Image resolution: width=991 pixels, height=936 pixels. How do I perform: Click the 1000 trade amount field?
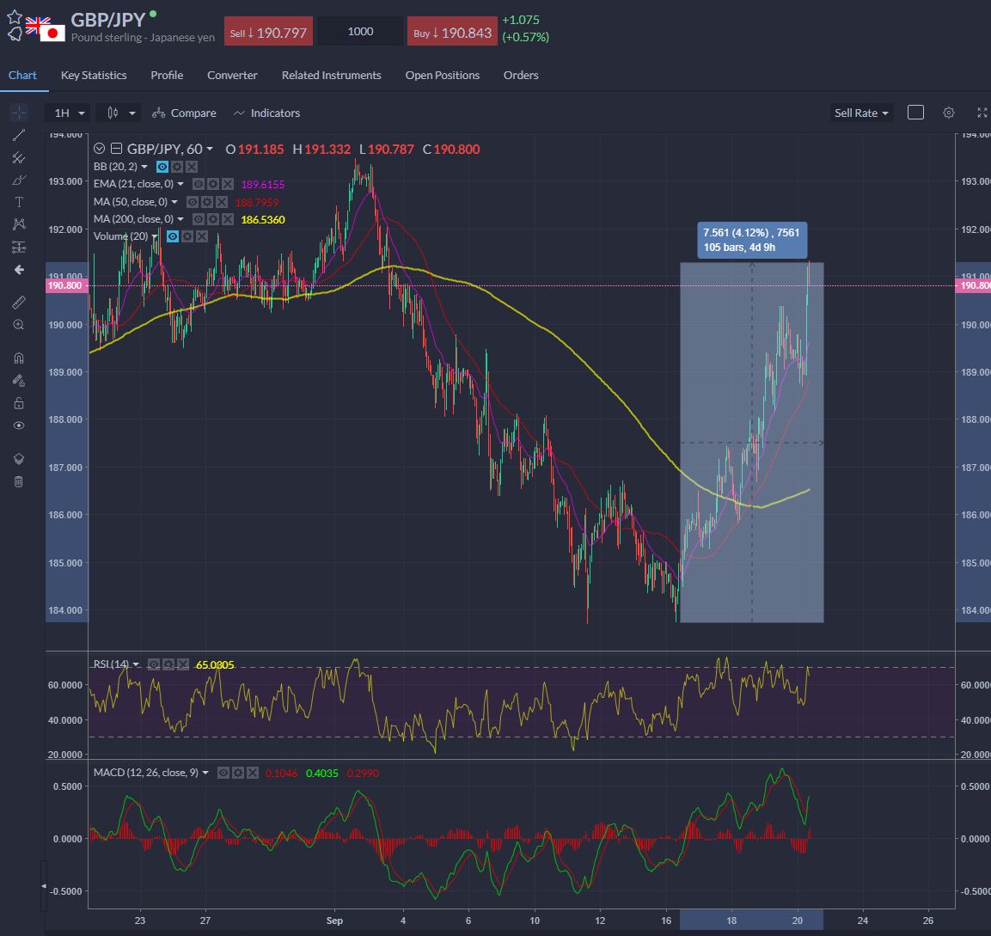(360, 32)
